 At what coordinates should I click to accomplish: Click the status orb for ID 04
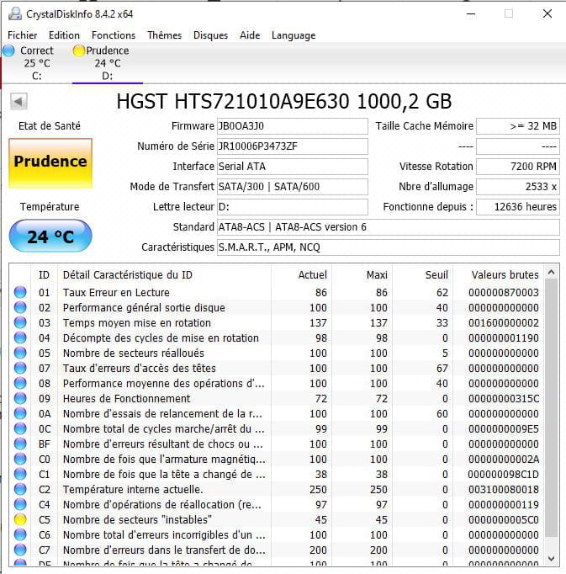click(20, 337)
